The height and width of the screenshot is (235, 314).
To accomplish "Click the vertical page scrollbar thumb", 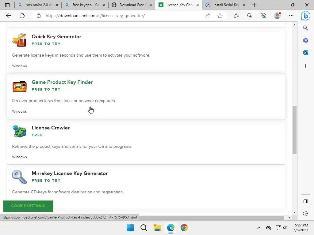I will tap(294, 130).
